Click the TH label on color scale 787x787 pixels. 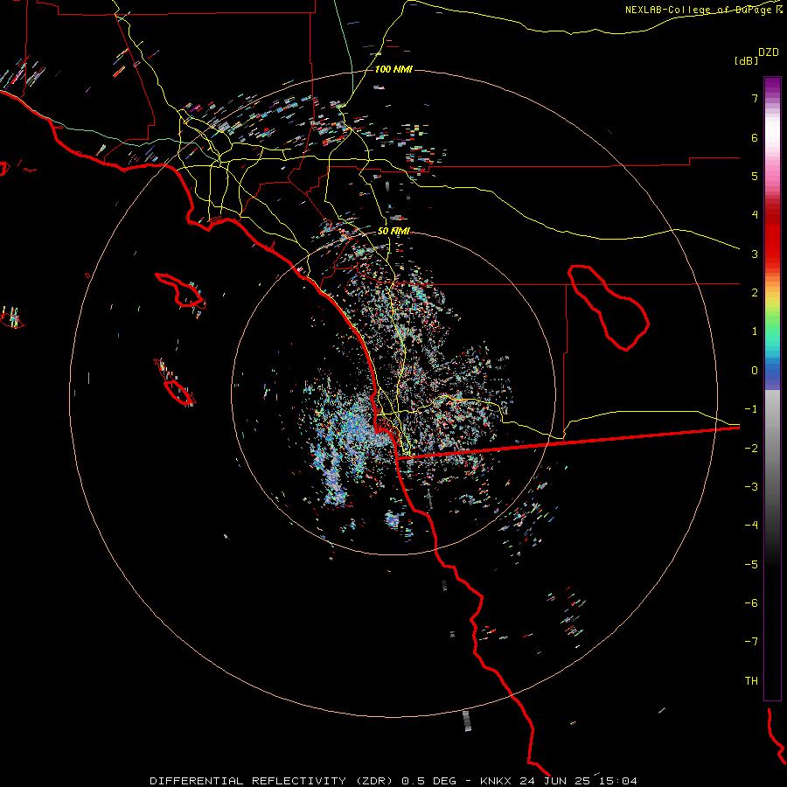click(751, 681)
